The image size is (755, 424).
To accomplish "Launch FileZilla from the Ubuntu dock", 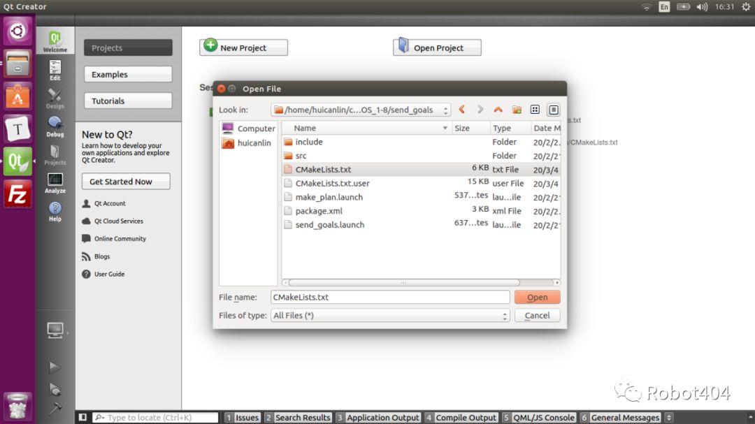I will pos(17,195).
